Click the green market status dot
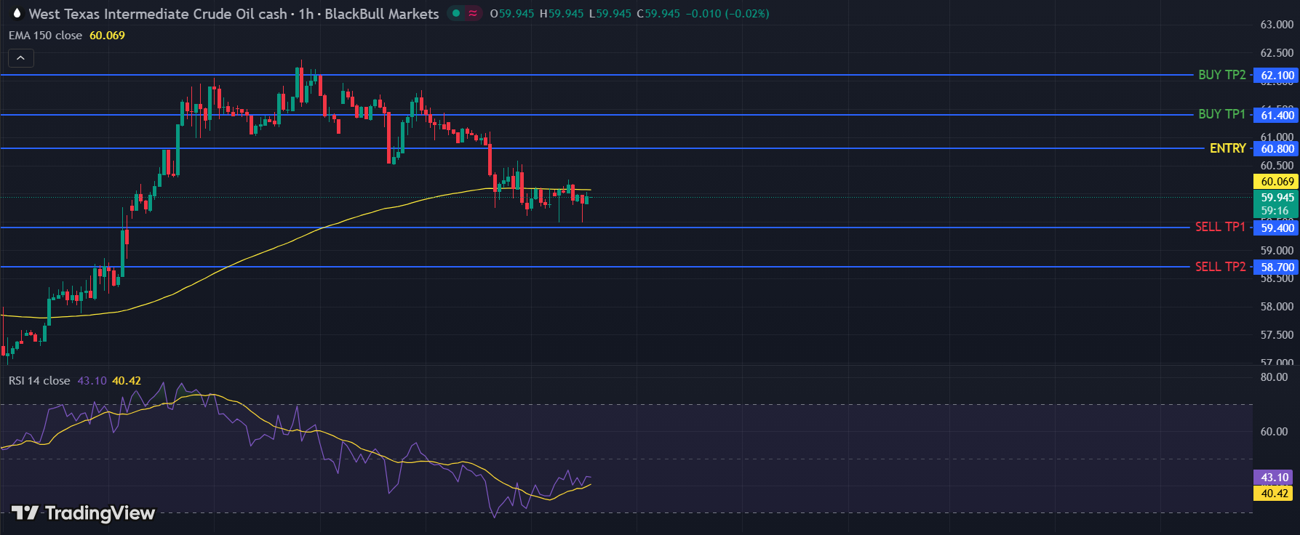Image resolution: width=1300 pixels, height=535 pixels. click(456, 13)
